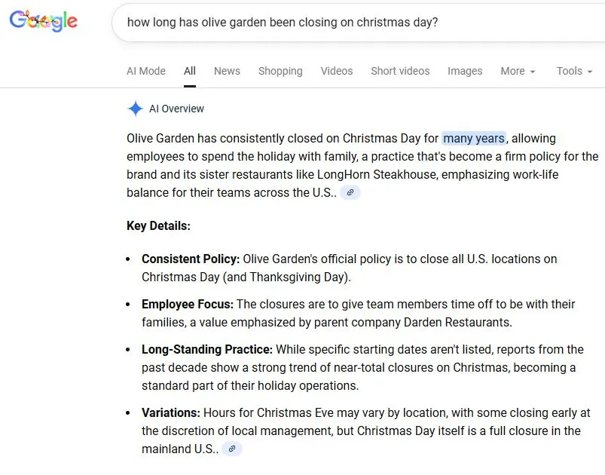
Task: Click the AI Overview label
Action: click(x=176, y=109)
